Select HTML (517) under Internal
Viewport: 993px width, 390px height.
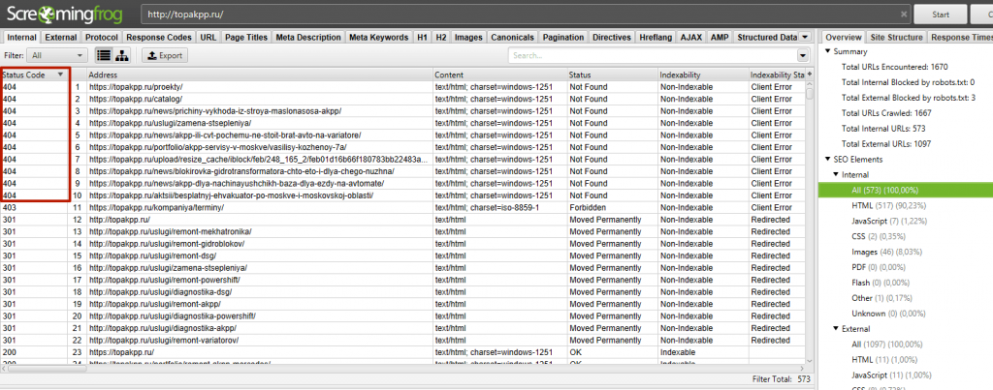pyautogui.click(x=884, y=205)
